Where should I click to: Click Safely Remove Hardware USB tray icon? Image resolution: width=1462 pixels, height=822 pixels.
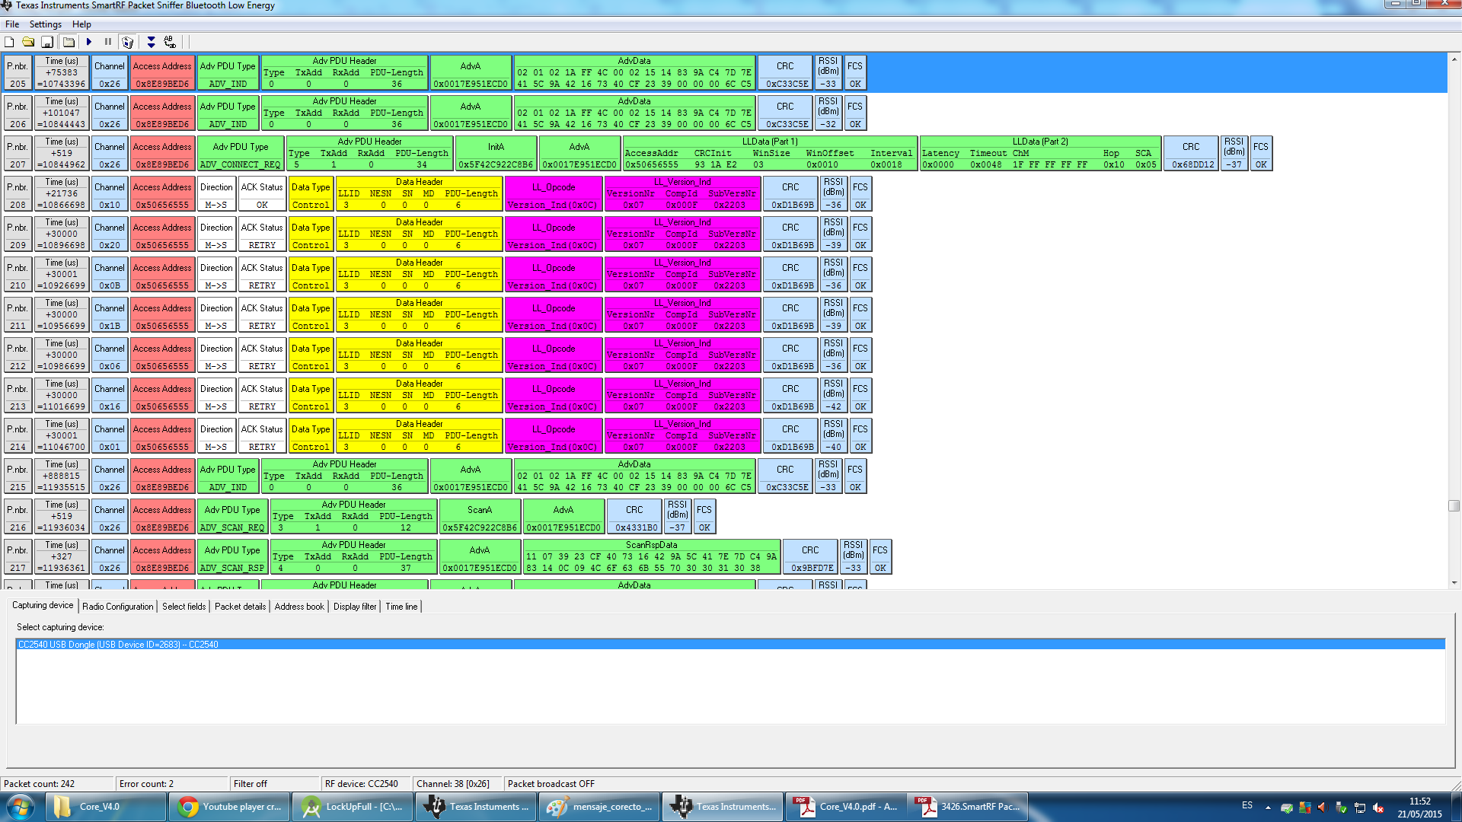point(1341,808)
